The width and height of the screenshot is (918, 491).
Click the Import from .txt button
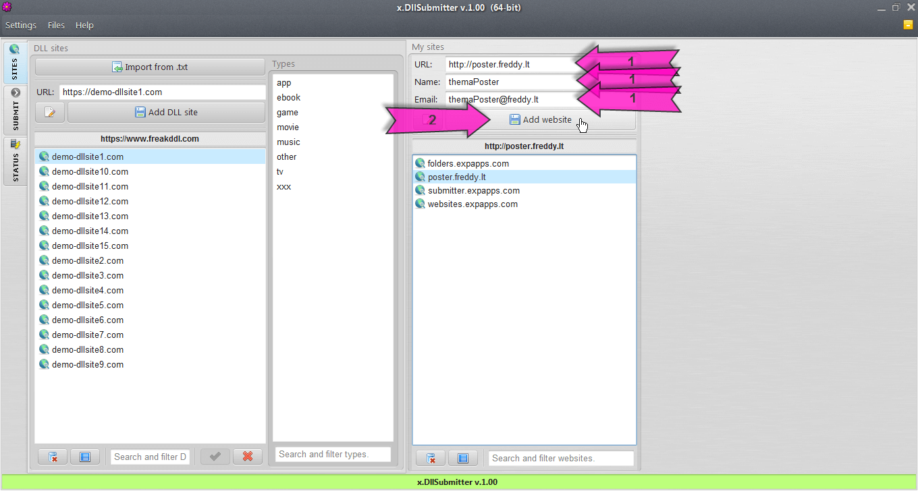[150, 67]
